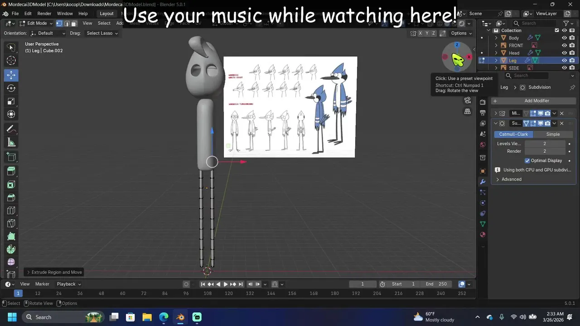Open the Render menu
Screen dimensions: 580x326
(44, 14)
